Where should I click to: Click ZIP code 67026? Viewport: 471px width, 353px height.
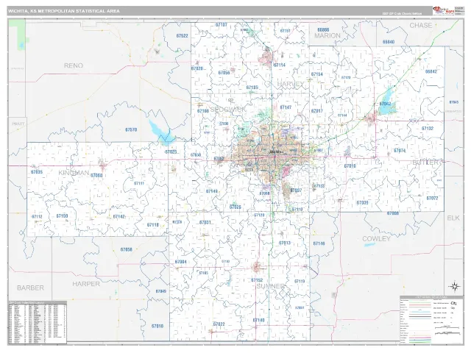[x=235, y=207]
